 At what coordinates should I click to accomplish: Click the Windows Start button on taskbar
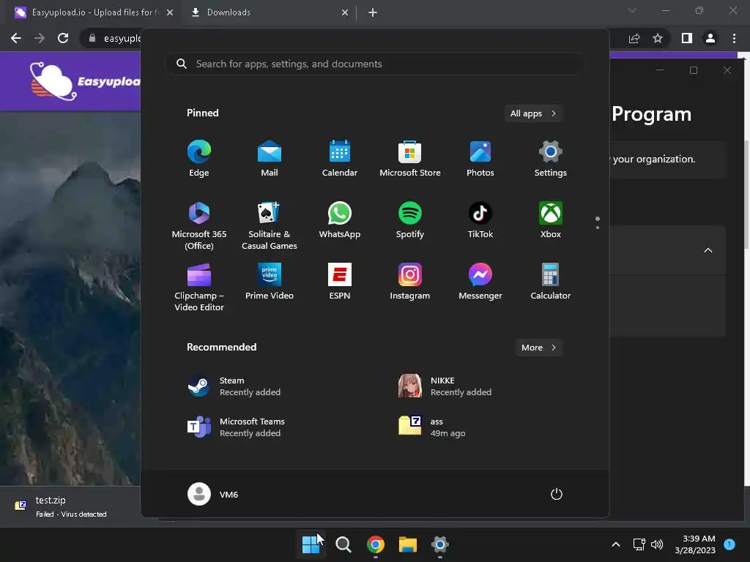[311, 544]
